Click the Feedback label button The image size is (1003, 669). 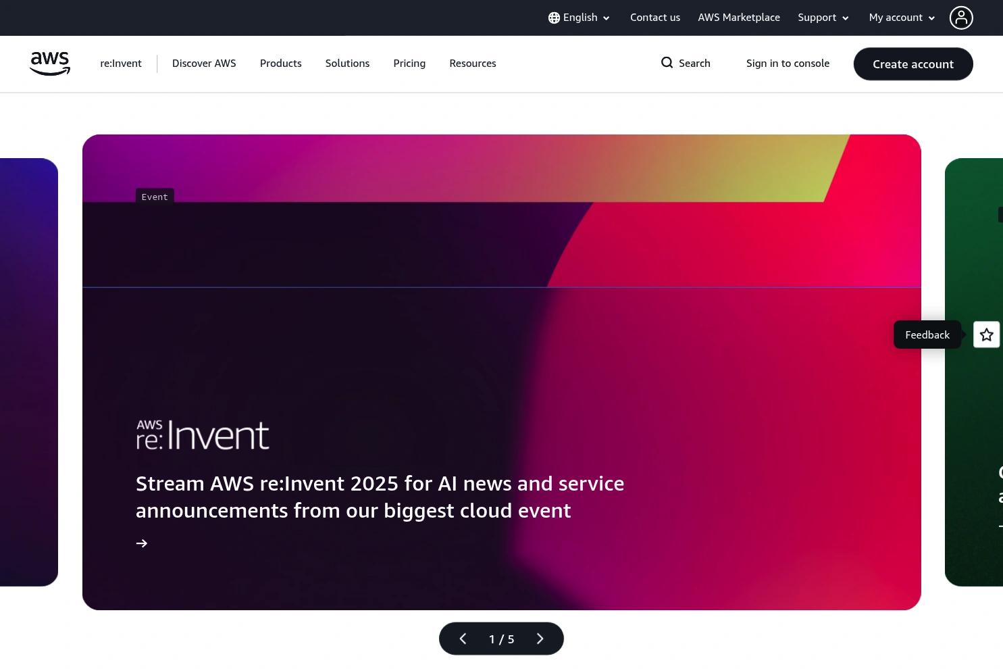coord(927,334)
